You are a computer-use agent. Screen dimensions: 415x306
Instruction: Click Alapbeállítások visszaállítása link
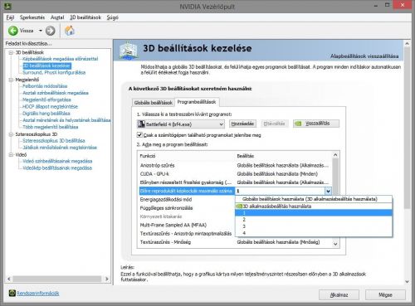pyautogui.click(x=364, y=56)
